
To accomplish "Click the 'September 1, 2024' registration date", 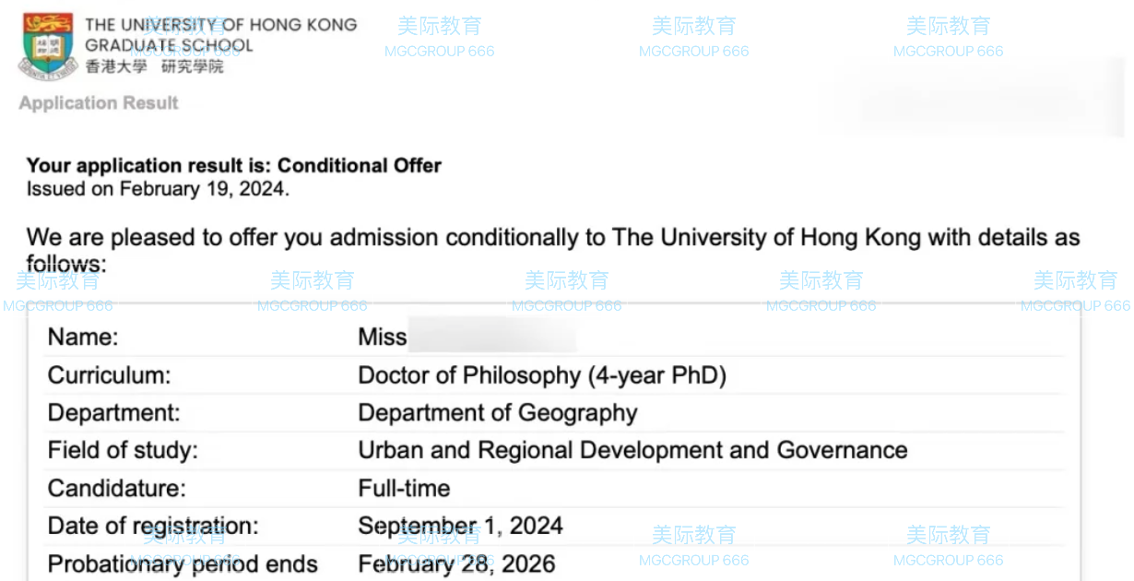I will (460, 526).
